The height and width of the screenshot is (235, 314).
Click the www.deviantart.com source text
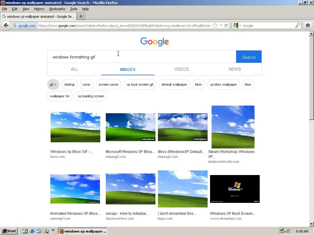click(226, 218)
